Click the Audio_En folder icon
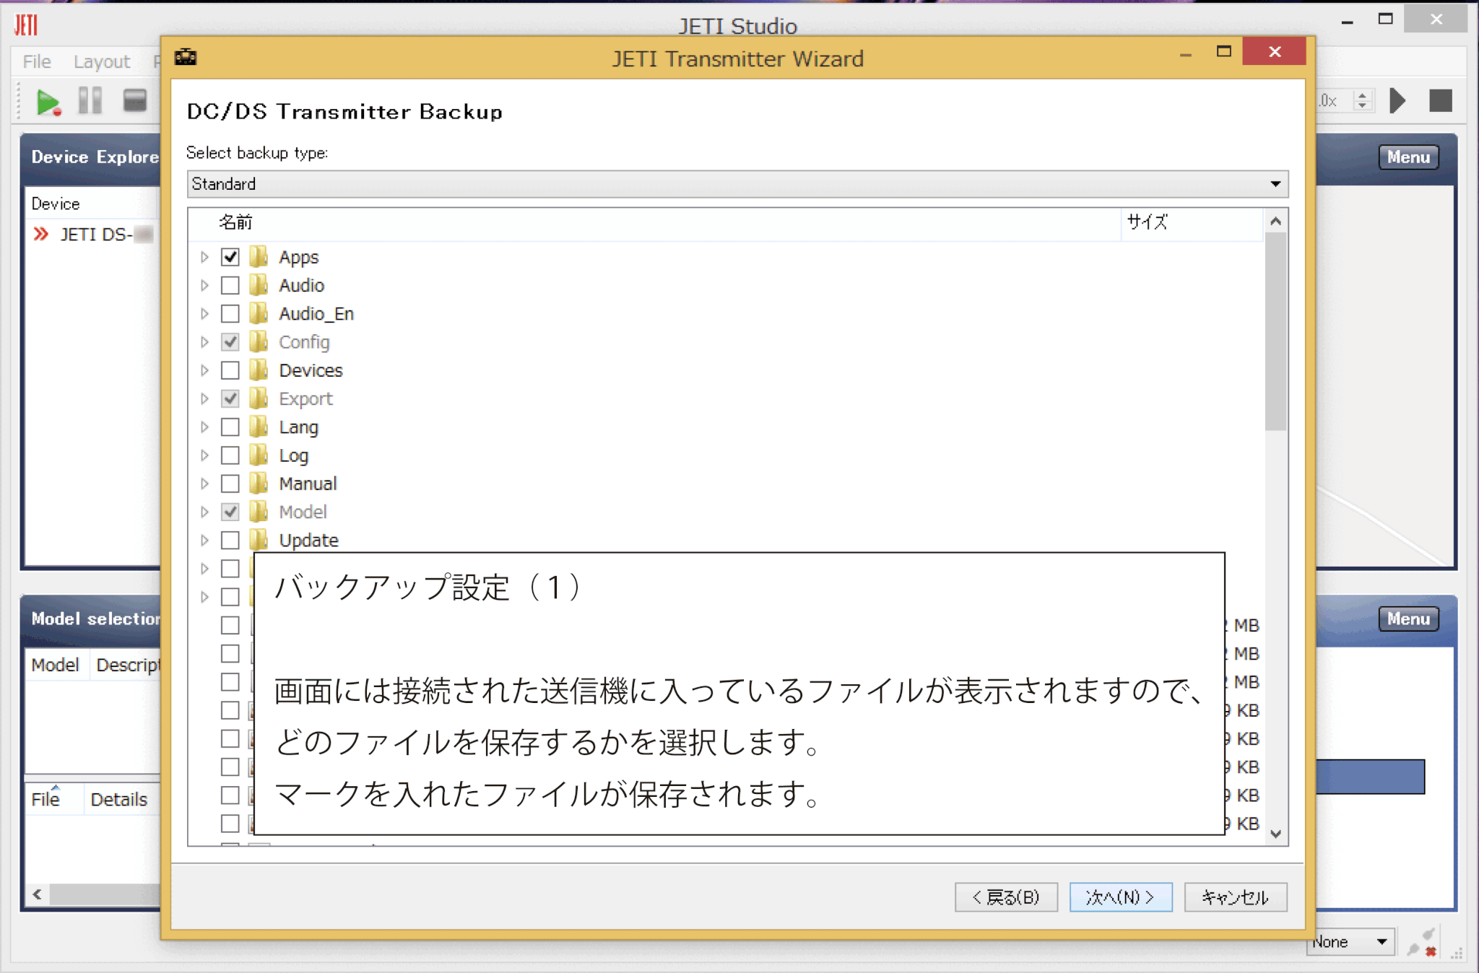 click(x=259, y=313)
